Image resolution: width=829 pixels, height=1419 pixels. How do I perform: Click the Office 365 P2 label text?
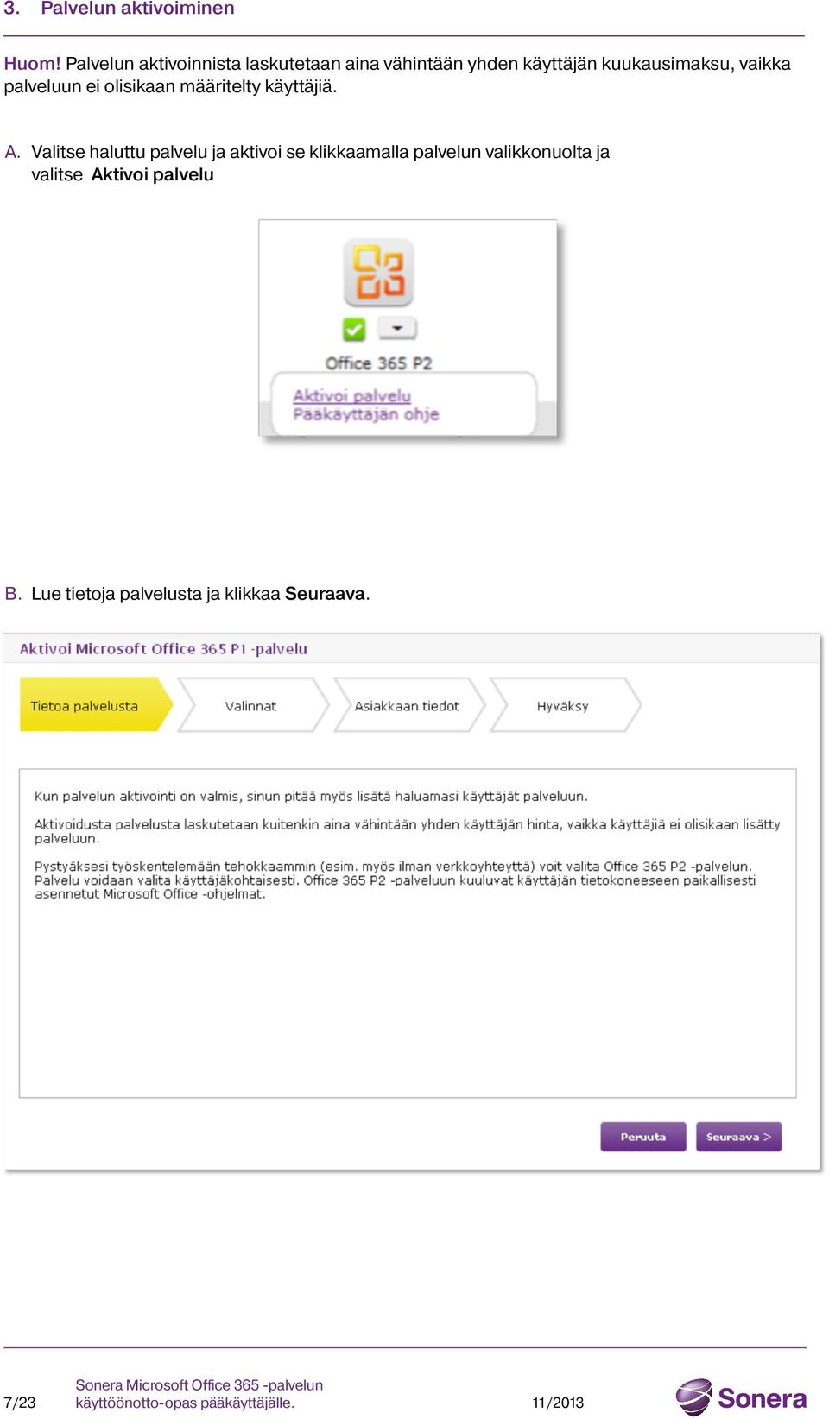tap(378, 363)
